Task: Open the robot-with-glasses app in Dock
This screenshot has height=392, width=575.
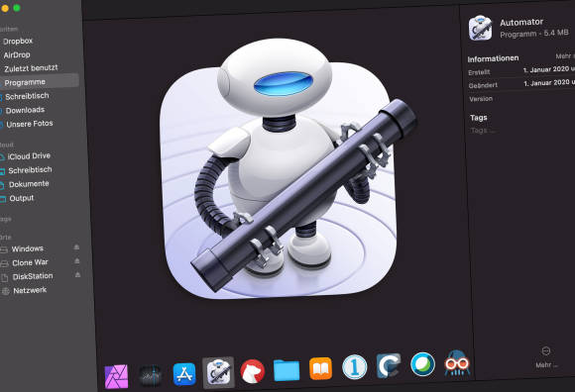Action: [x=457, y=362]
